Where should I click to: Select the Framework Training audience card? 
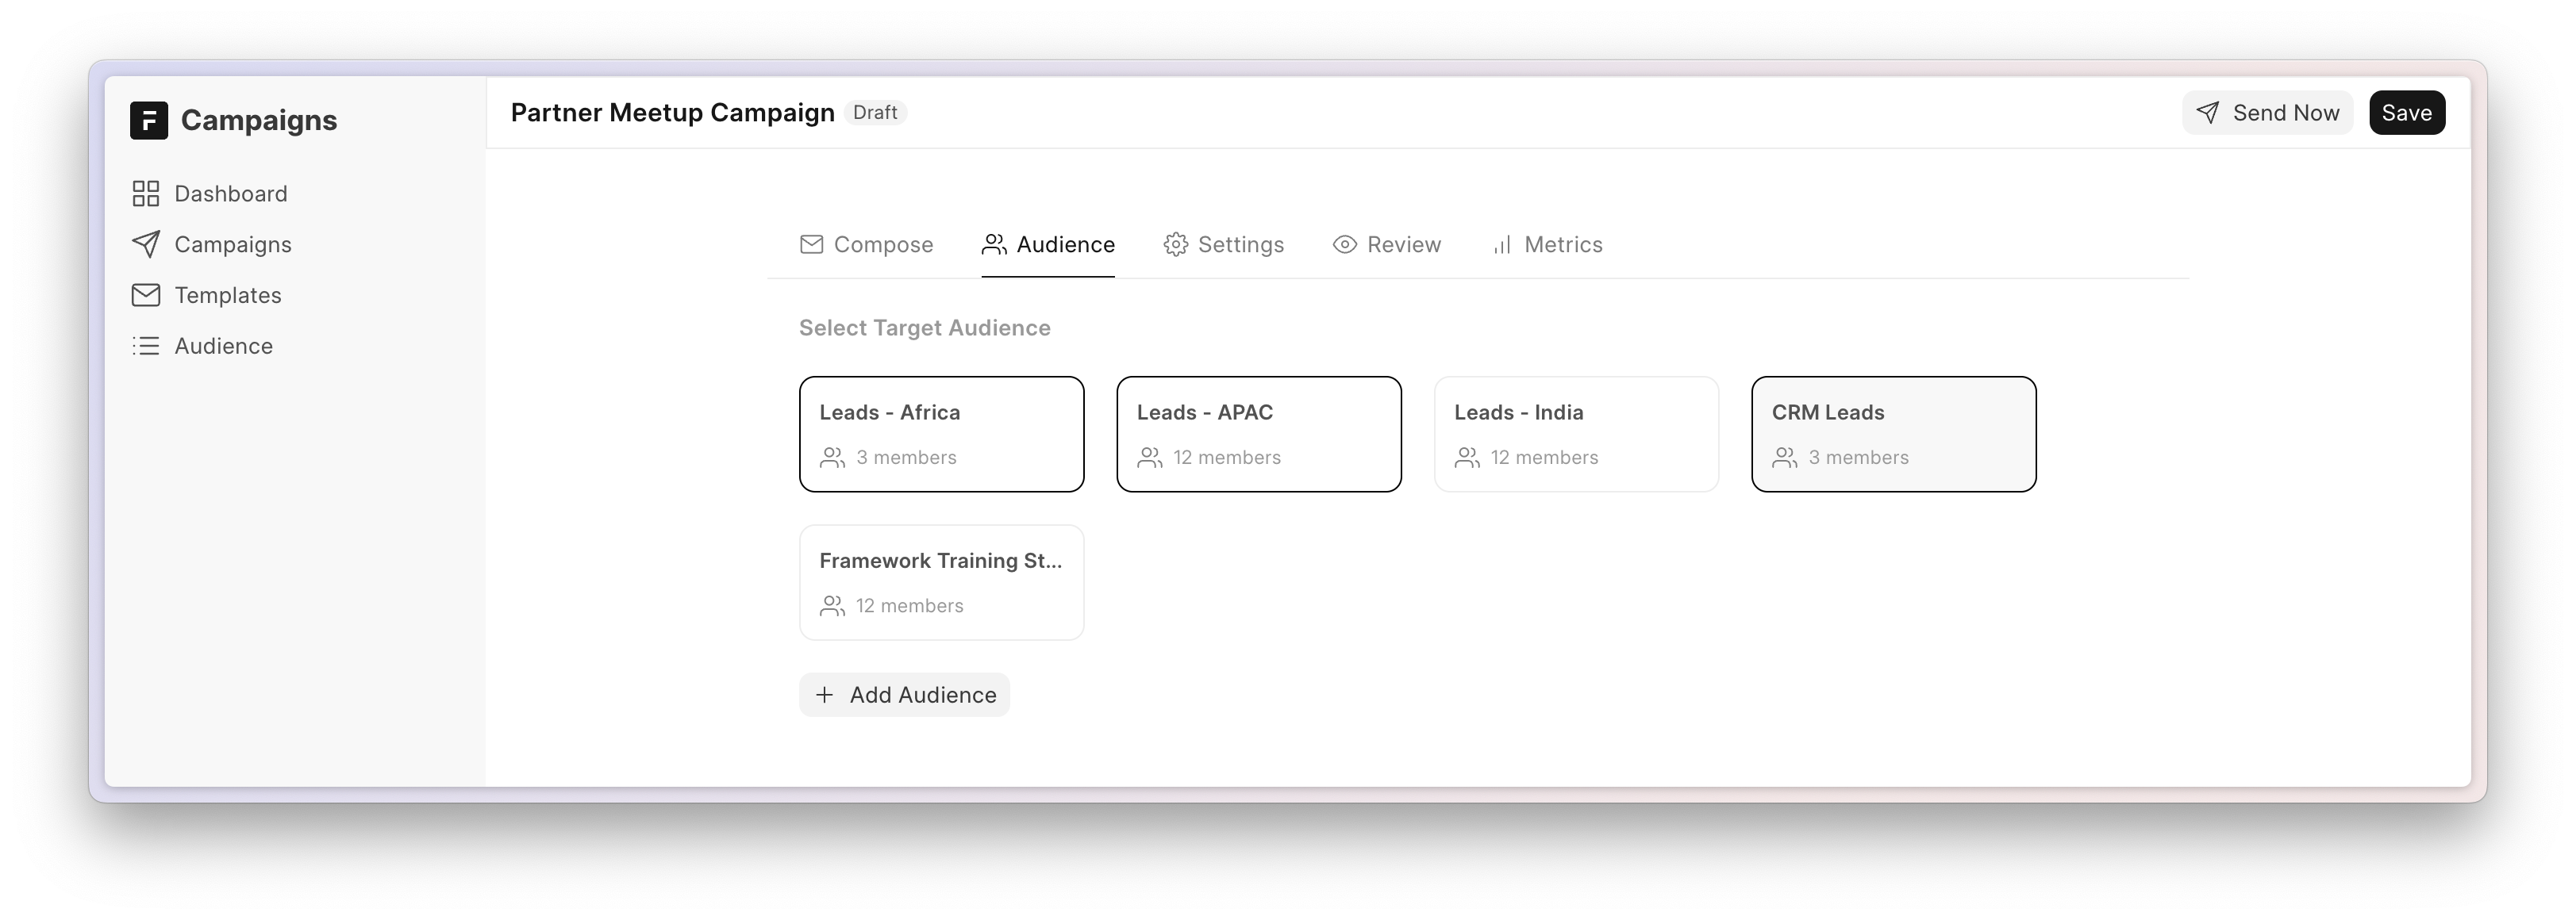941,582
